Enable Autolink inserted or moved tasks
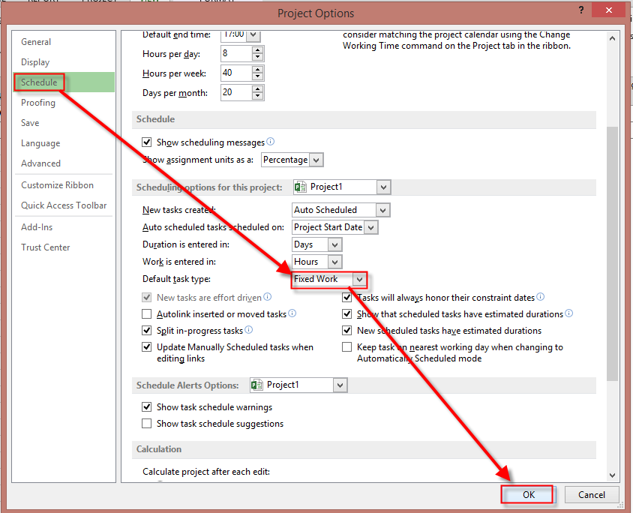This screenshot has height=513, width=633. (147, 314)
